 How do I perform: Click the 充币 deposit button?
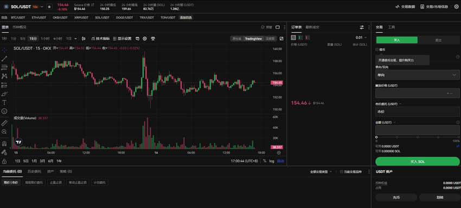[396, 197]
